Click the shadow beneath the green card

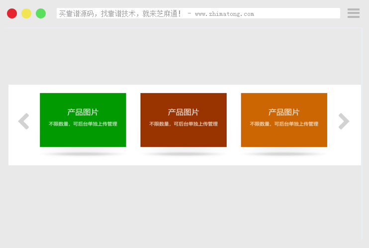click(83, 154)
